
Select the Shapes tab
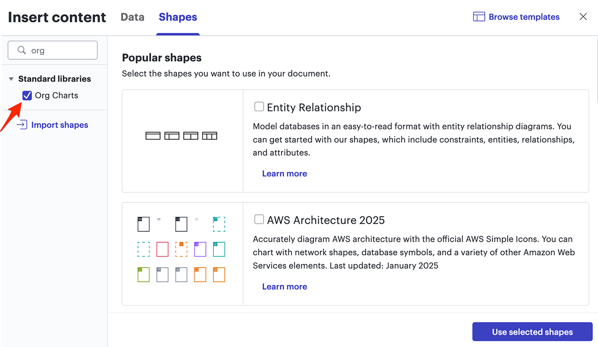pyautogui.click(x=178, y=17)
